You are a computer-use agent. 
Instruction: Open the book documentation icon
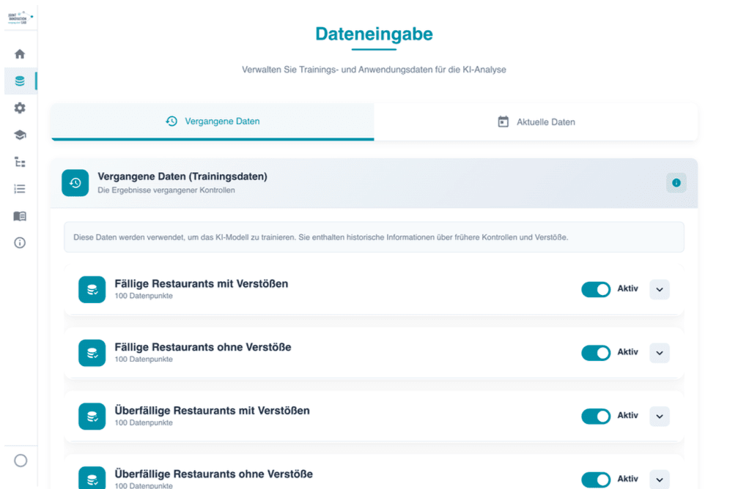pos(20,216)
